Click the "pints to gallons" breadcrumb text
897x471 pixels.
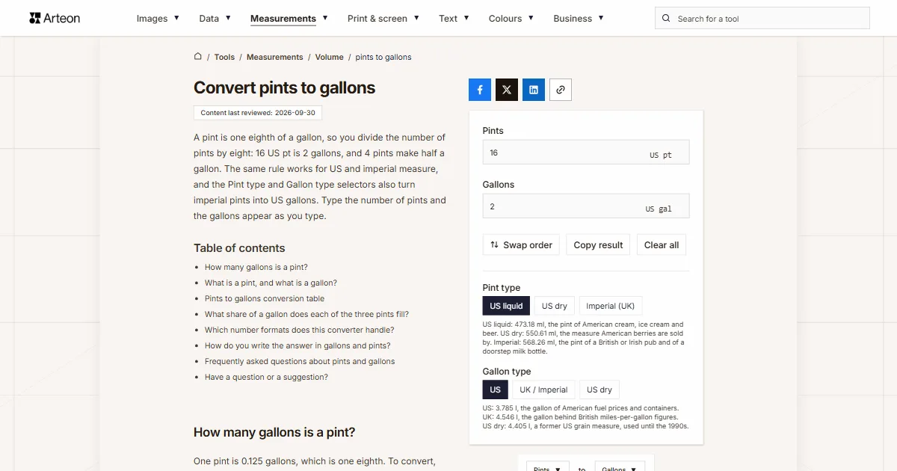pos(383,57)
